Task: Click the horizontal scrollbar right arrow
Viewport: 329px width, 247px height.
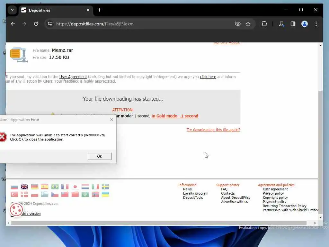Action: coord(315,223)
